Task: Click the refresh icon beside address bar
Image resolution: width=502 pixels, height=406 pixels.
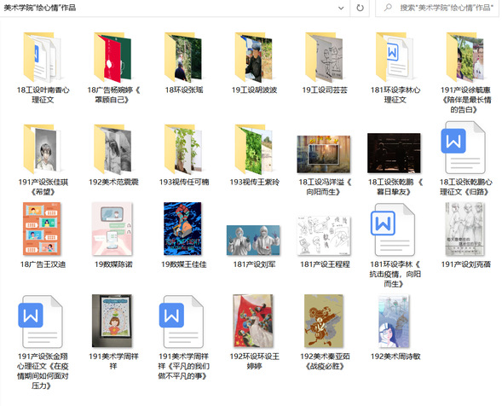Action: (360, 8)
